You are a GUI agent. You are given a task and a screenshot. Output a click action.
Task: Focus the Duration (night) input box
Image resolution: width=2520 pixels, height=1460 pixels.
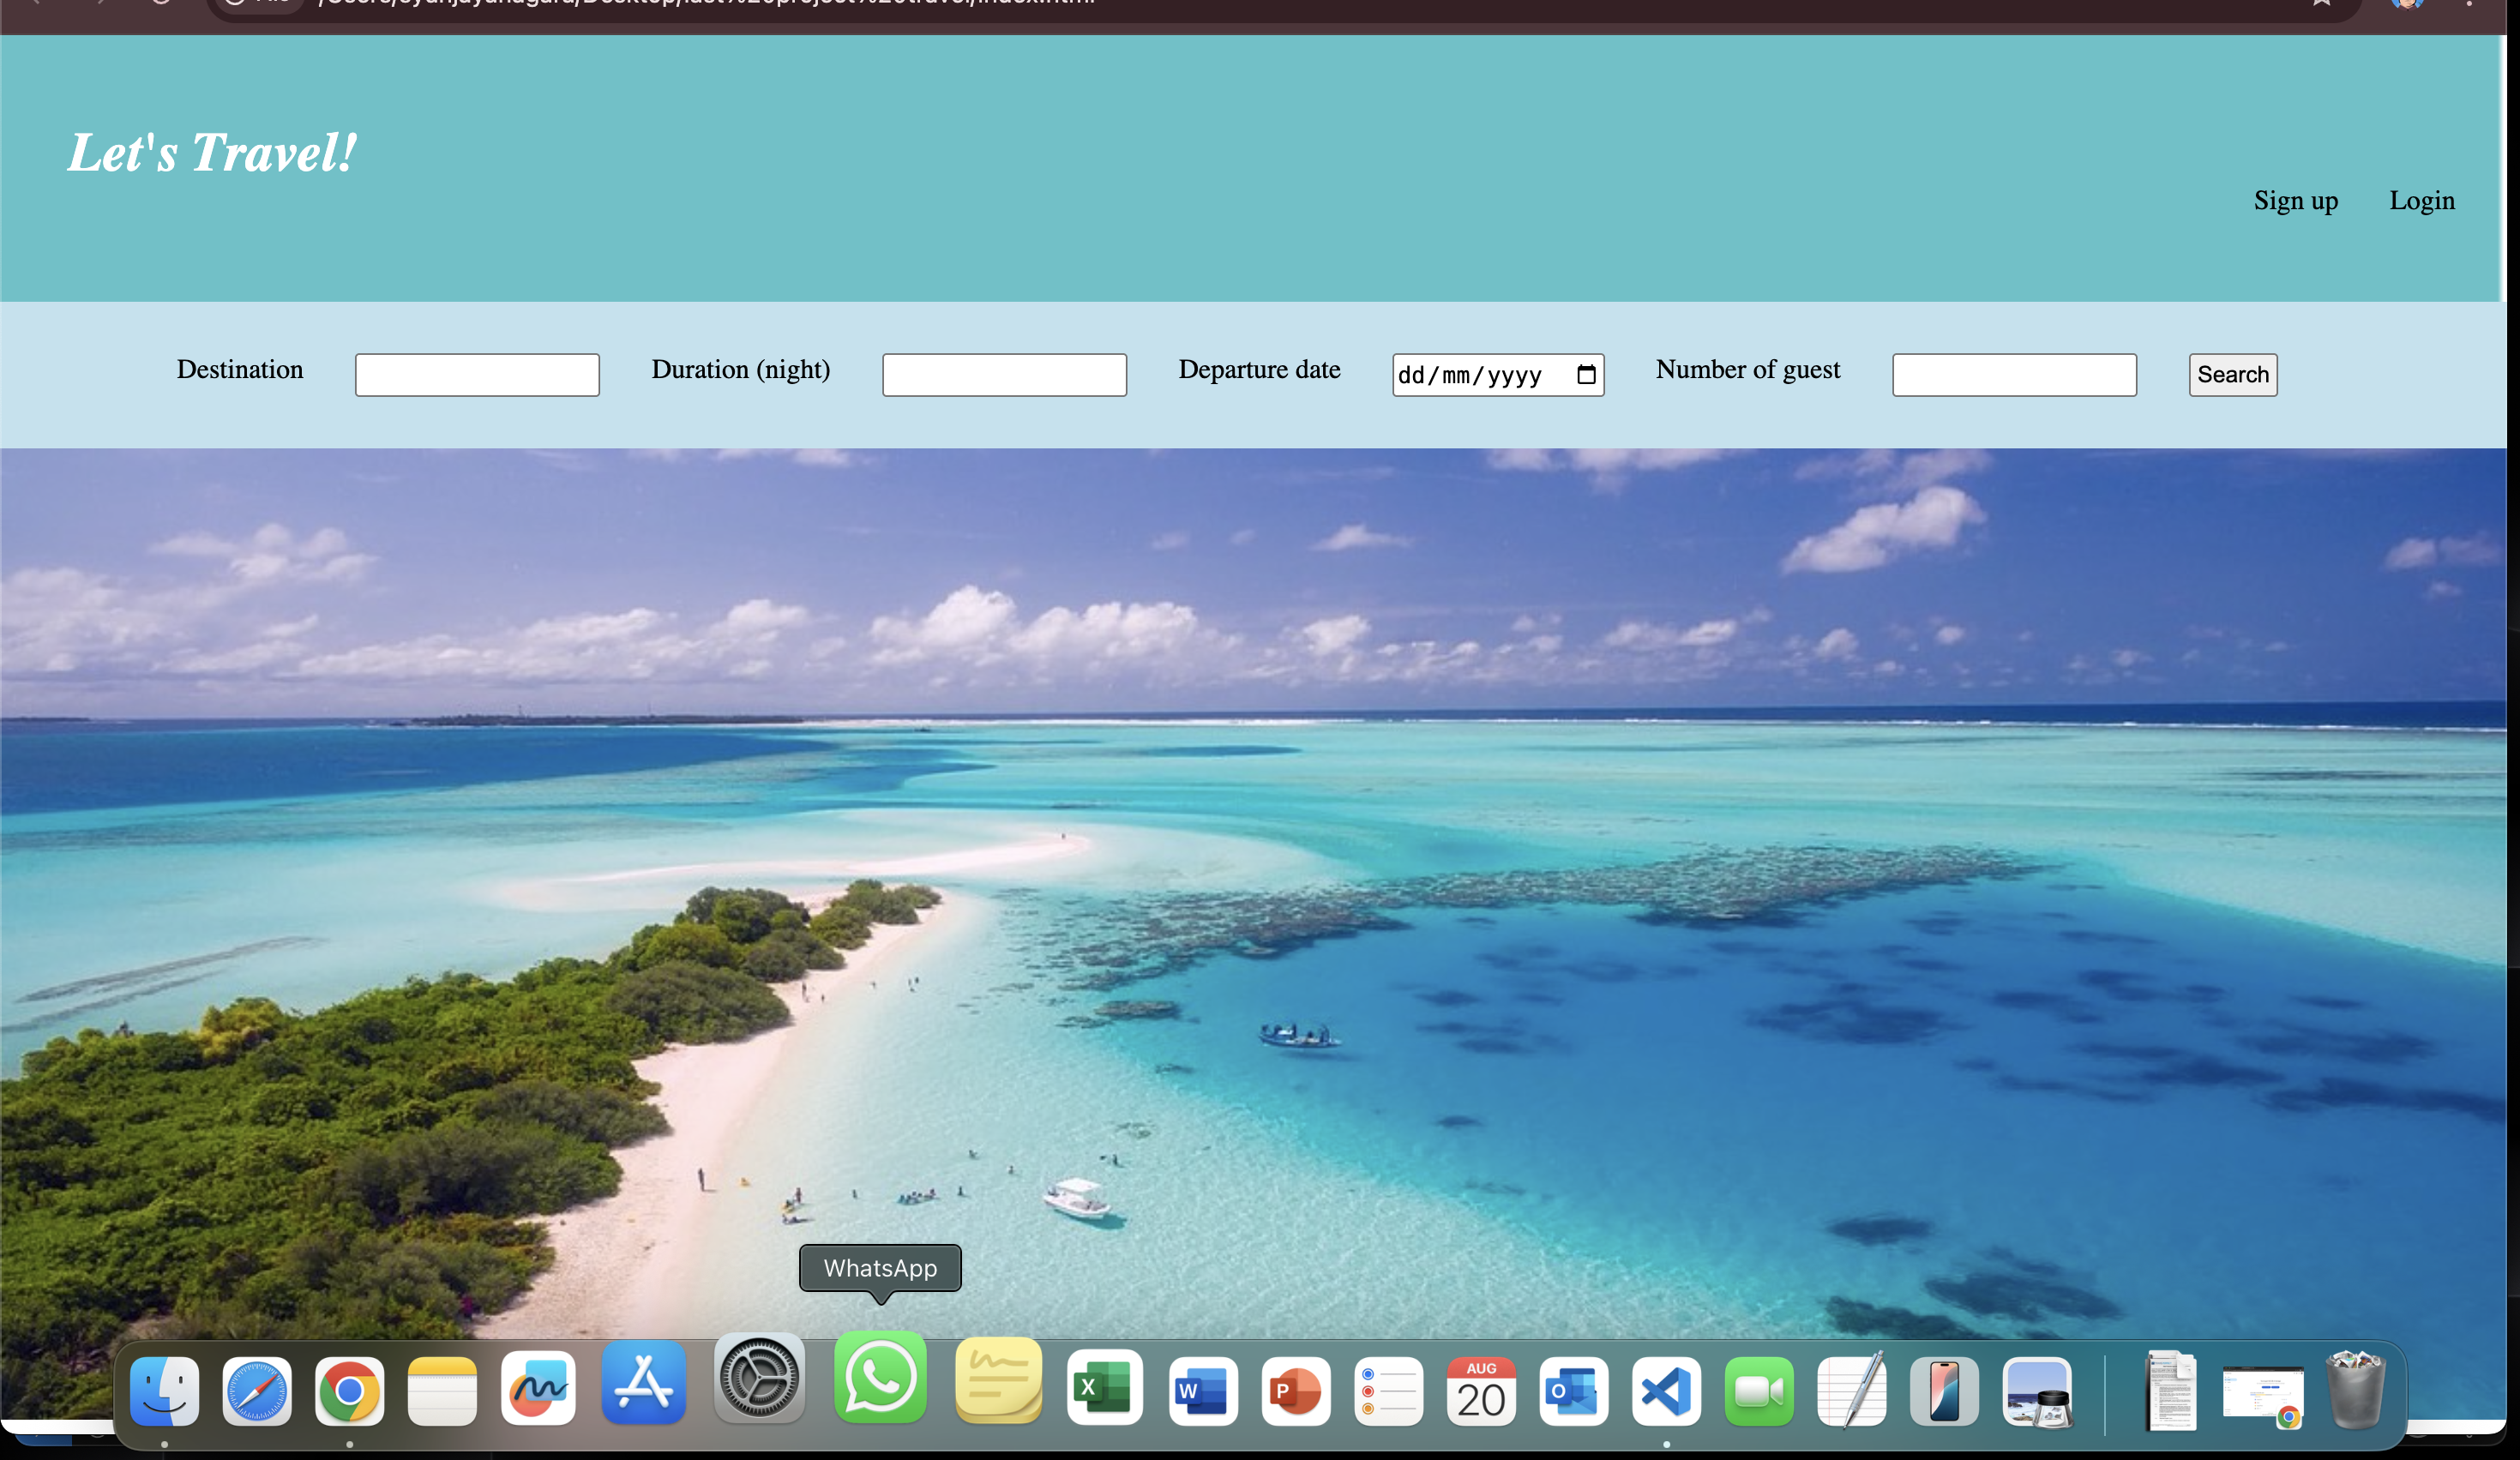point(1004,375)
